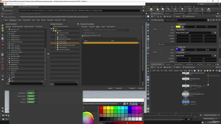221x124 pixels.
Task: Click the blue Color swatch
Action: (178, 50)
